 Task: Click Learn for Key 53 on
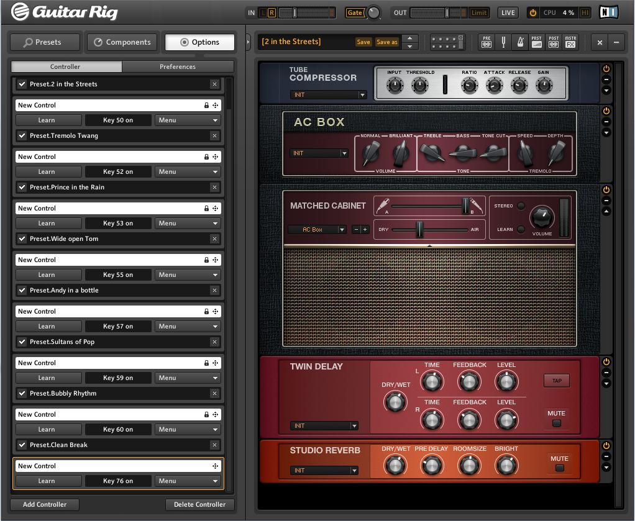tap(48, 224)
